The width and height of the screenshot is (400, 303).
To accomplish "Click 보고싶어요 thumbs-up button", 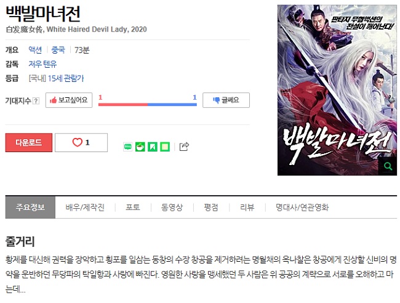I will pos(69,100).
